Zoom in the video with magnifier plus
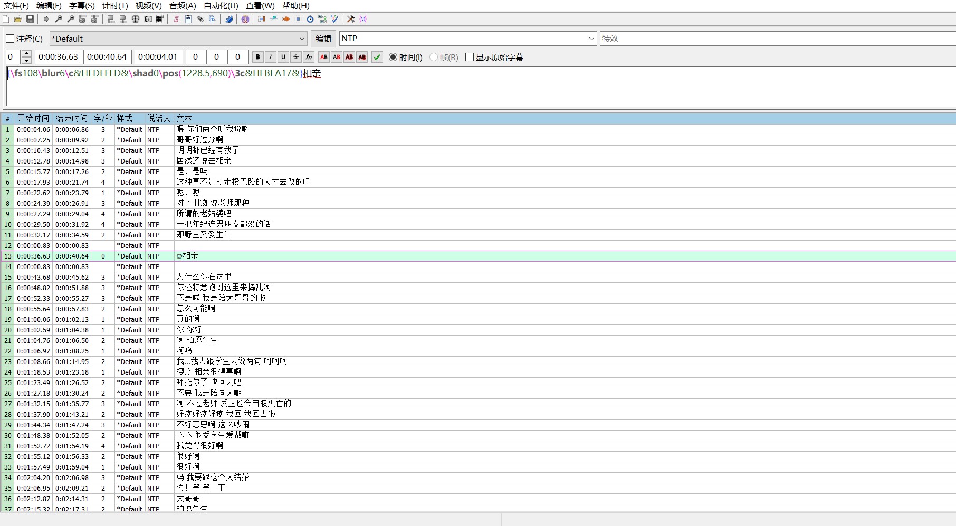The image size is (956, 526). tap(59, 19)
